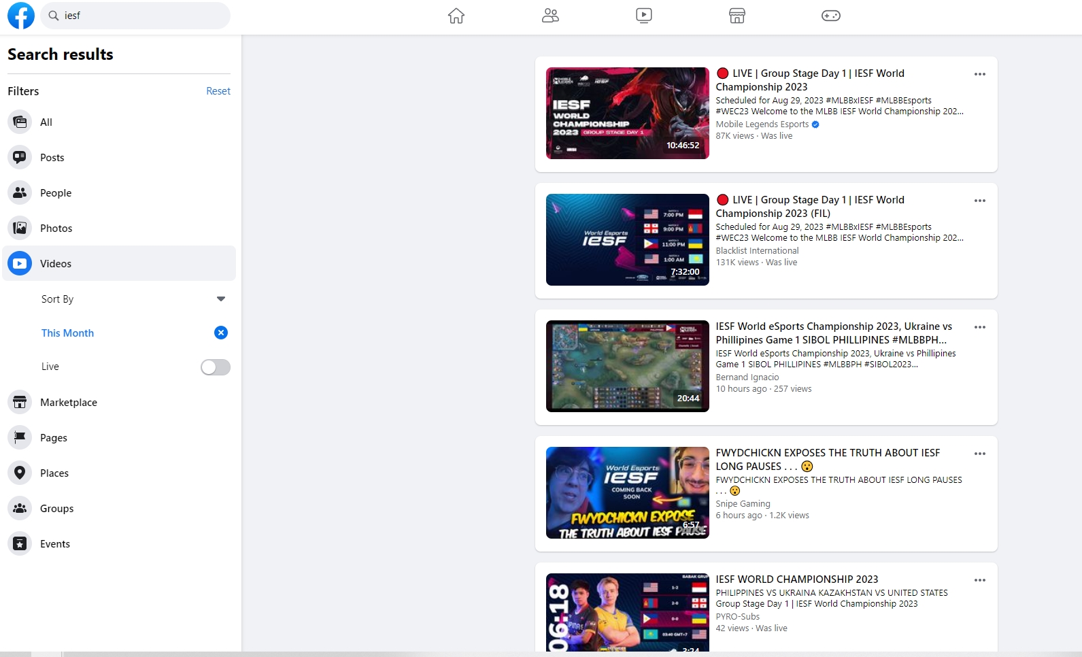Select the Places pin icon
1082x657 pixels.
coord(20,473)
